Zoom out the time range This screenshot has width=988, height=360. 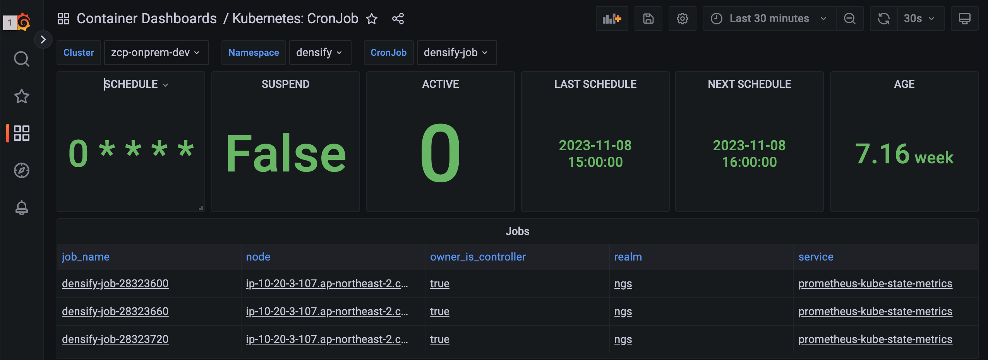pos(850,19)
